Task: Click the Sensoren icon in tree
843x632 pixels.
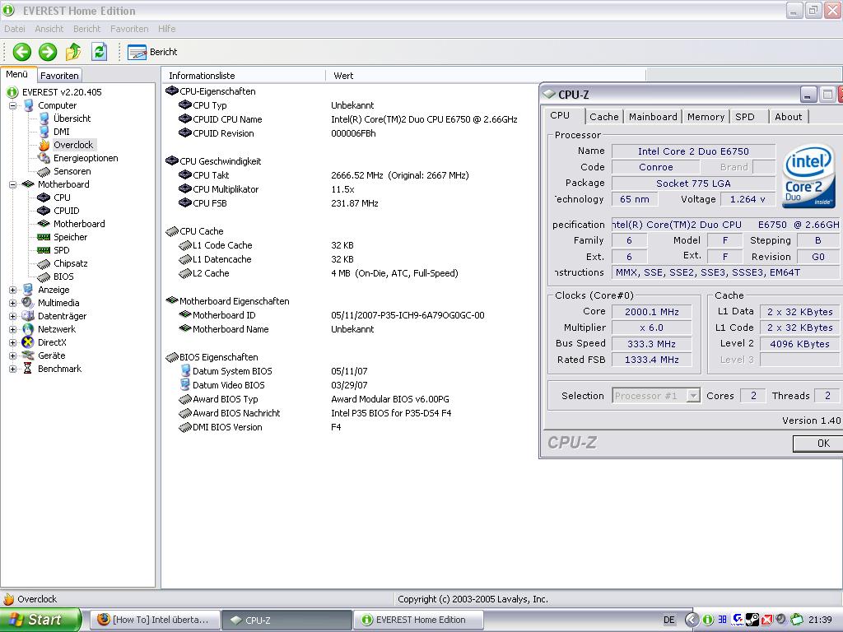Action: click(44, 171)
